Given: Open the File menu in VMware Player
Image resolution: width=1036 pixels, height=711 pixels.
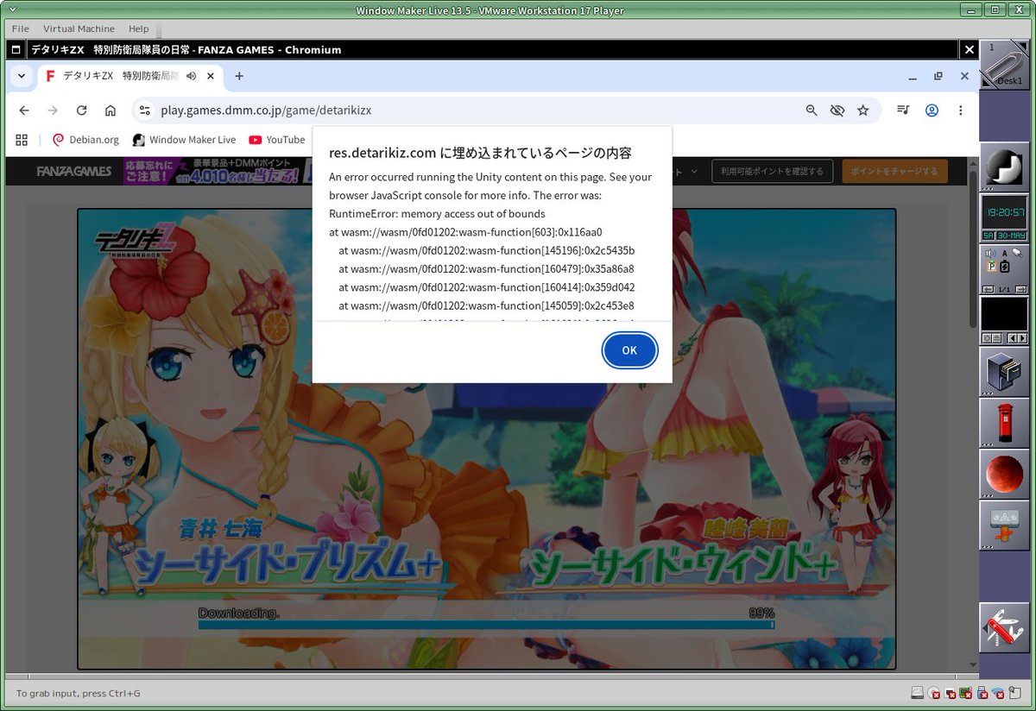Looking at the screenshot, I should pos(21,28).
